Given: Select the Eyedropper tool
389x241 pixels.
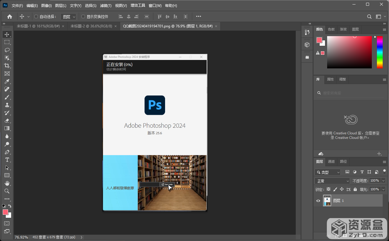Looking at the screenshot, I should pos(7,81).
